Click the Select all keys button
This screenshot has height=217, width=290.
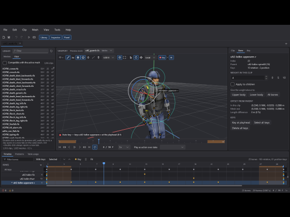point(262,122)
